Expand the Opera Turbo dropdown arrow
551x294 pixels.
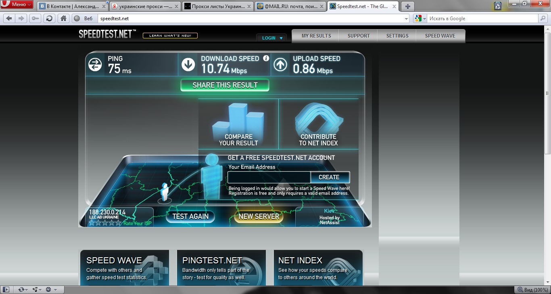pyautogui.click(x=55, y=290)
